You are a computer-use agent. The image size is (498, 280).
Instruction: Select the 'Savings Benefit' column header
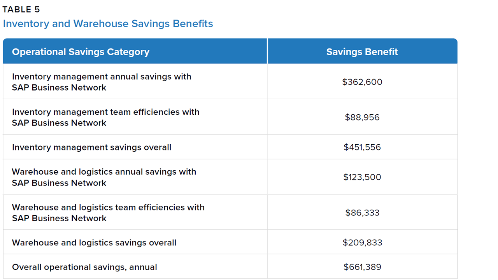(x=362, y=52)
